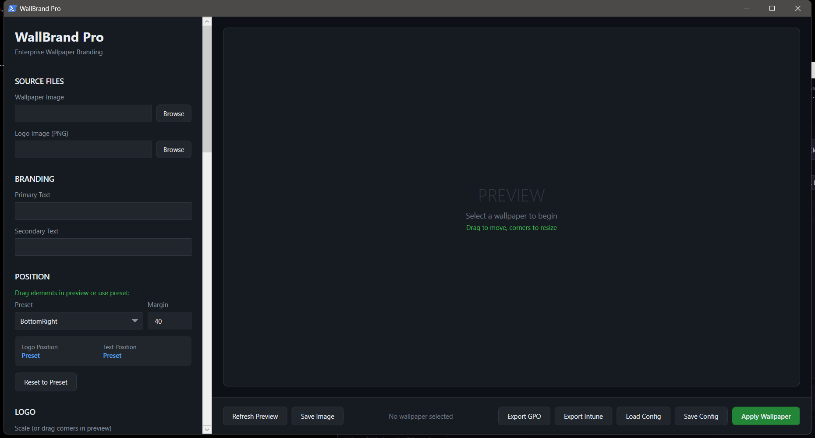Open the BottomRight position preset dropdown
Screen dimensions: 815x438
70,321
